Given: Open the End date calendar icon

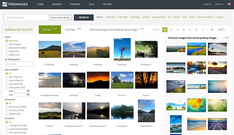Looking at the screenshot, I should point(28,95).
